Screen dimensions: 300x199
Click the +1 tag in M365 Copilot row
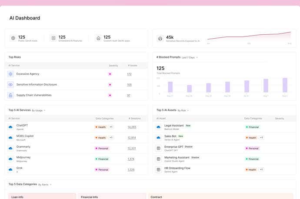111,138
